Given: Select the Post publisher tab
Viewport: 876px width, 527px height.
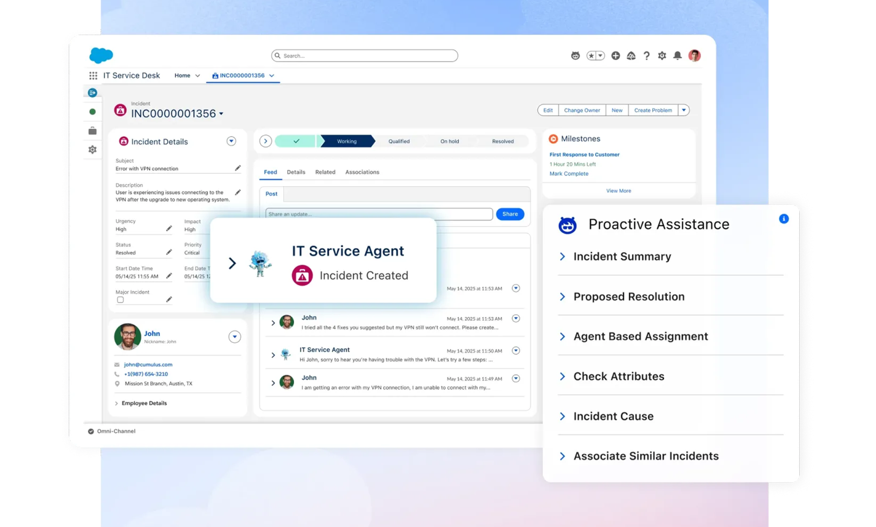Looking at the screenshot, I should tap(271, 194).
